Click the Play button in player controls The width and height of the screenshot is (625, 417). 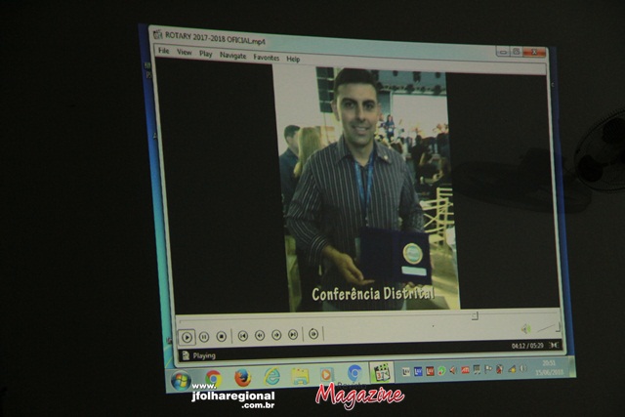pos(187,337)
